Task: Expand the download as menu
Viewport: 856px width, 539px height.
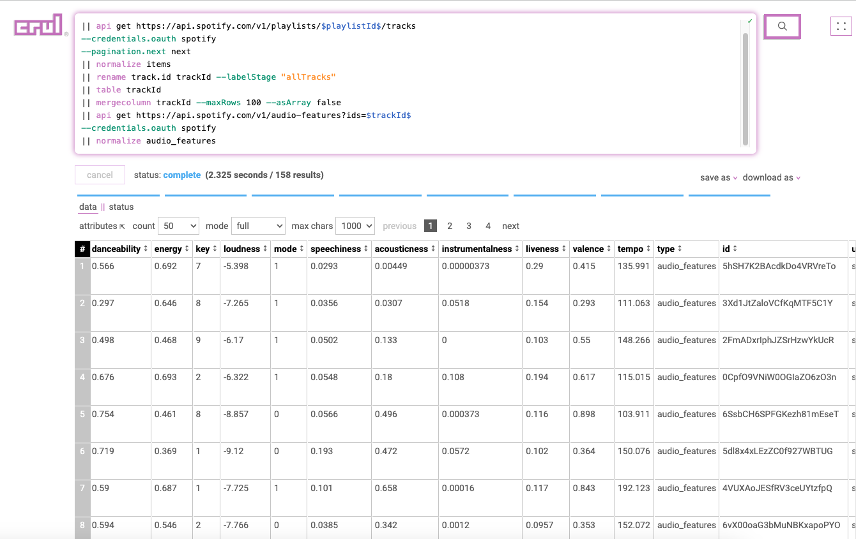Action: tap(771, 177)
